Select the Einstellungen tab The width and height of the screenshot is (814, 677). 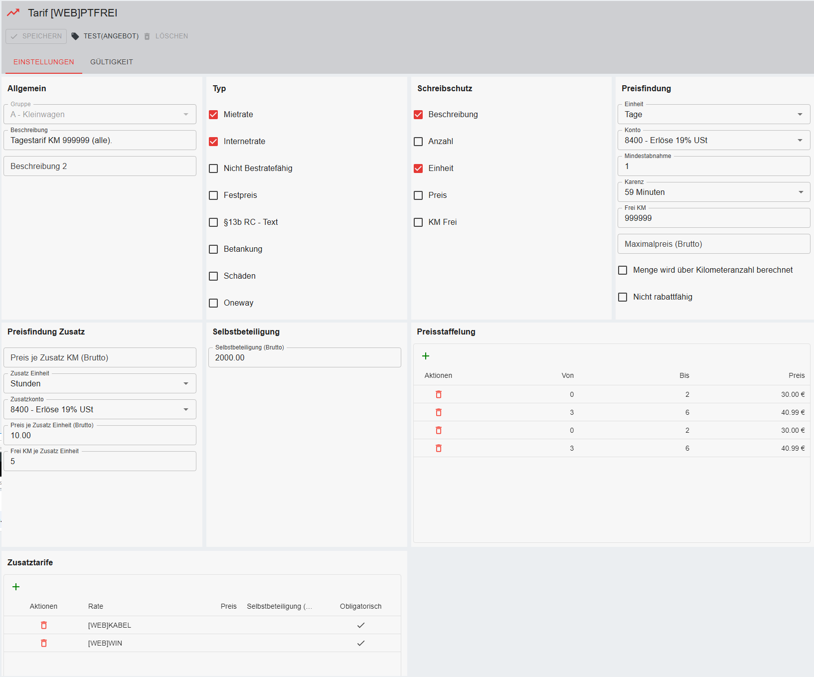[44, 62]
